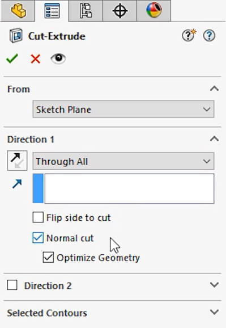Disable the Optimize Geometry checkbox

[x=48, y=257]
